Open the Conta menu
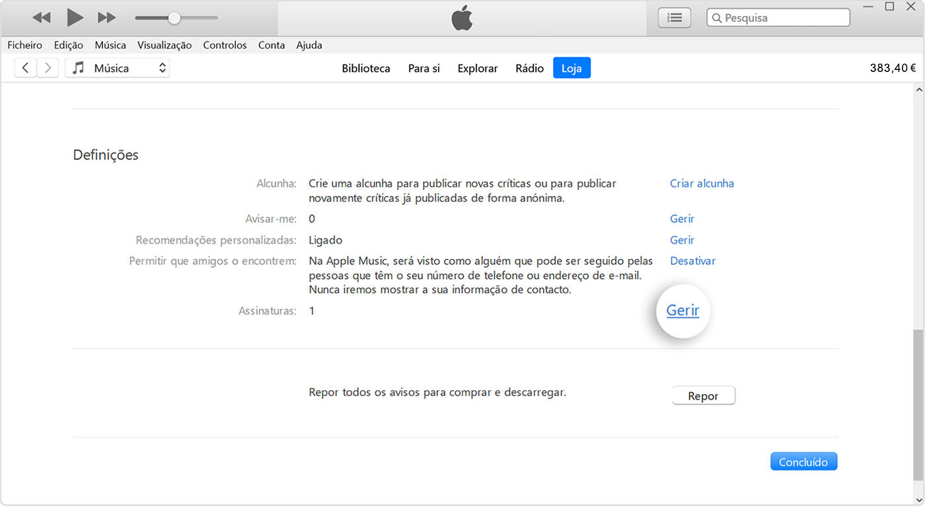Image resolution: width=925 pixels, height=507 pixels. pos(272,45)
